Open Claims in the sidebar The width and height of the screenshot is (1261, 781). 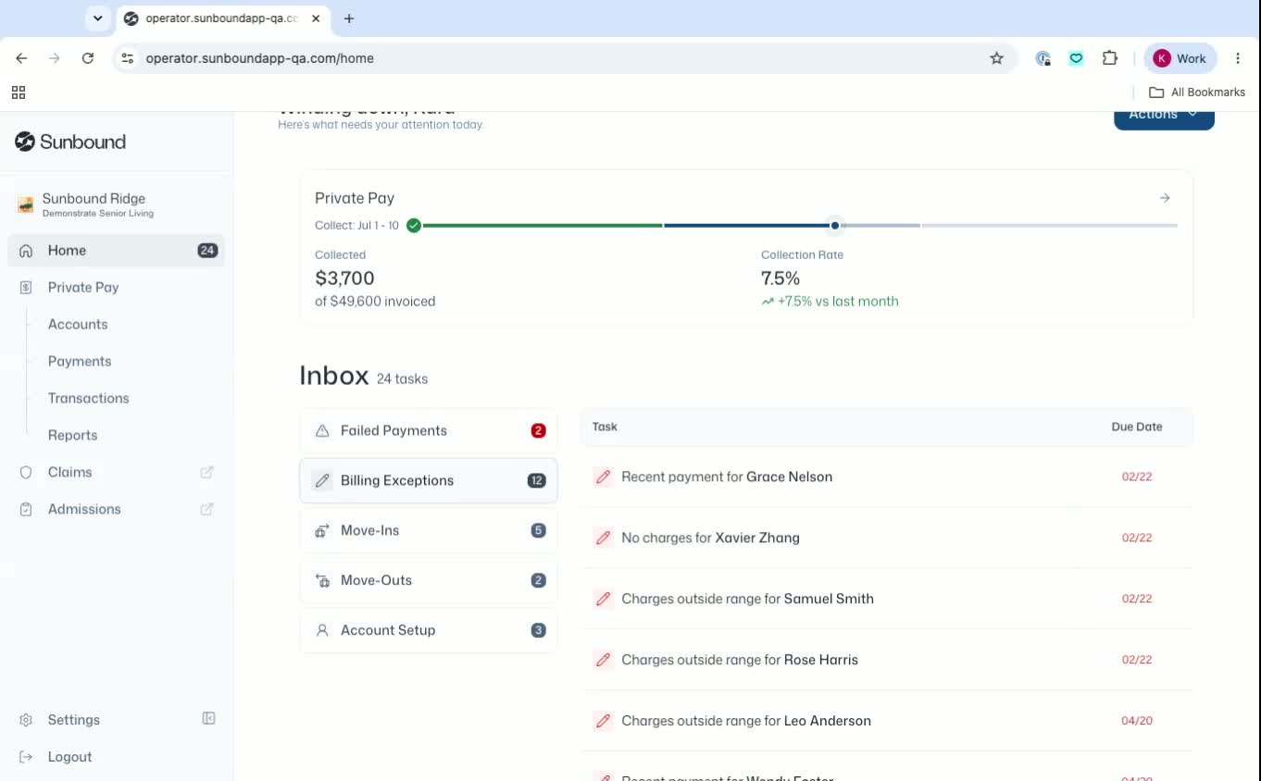[70, 472]
